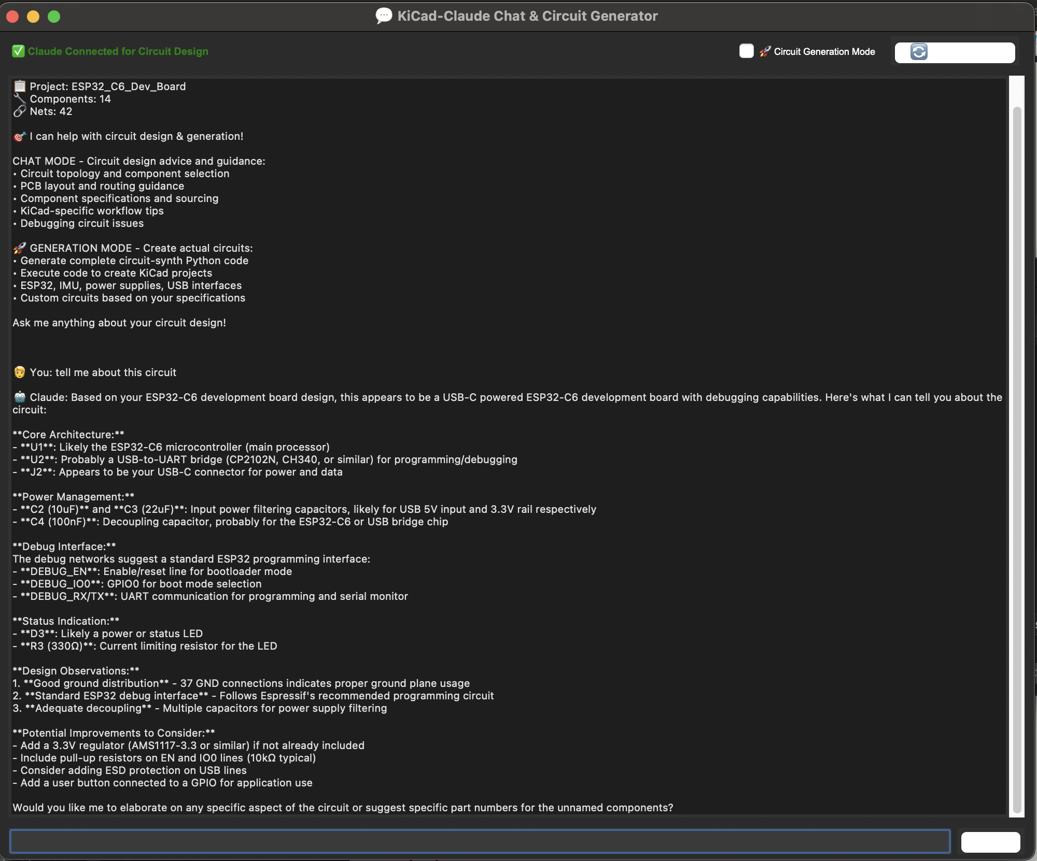Click 'Circuit topology and component selection' bullet
This screenshot has width=1037, height=861.
(x=121, y=174)
